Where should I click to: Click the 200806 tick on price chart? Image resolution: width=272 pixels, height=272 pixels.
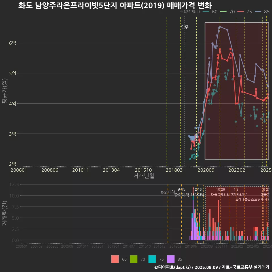(50, 170)
